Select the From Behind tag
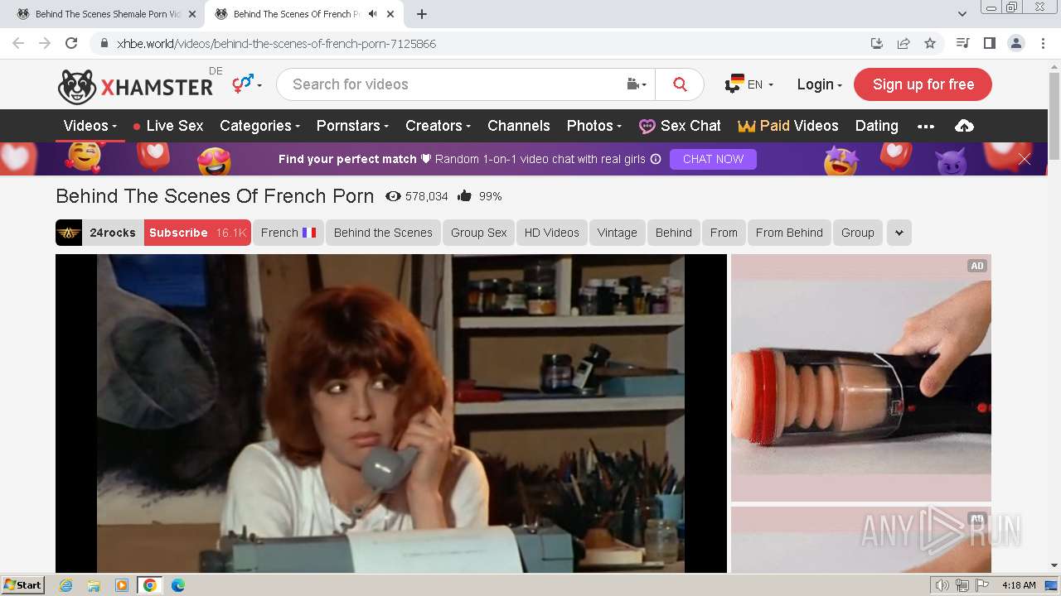This screenshot has height=596, width=1061. (x=789, y=233)
